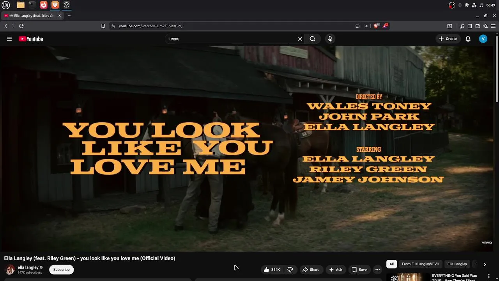Click the Ask AI button
The height and width of the screenshot is (281, 499).
tap(335, 269)
